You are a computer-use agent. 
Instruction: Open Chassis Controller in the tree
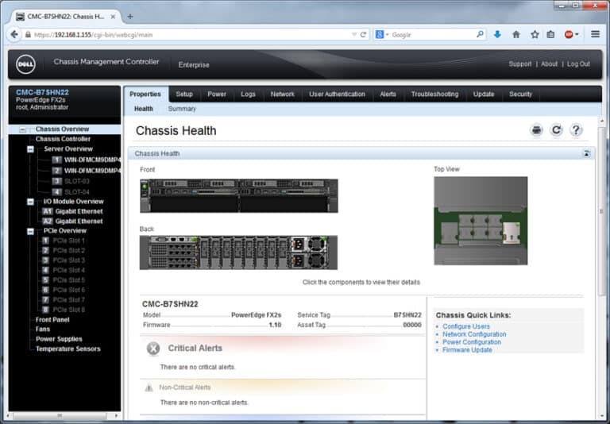click(63, 139)
